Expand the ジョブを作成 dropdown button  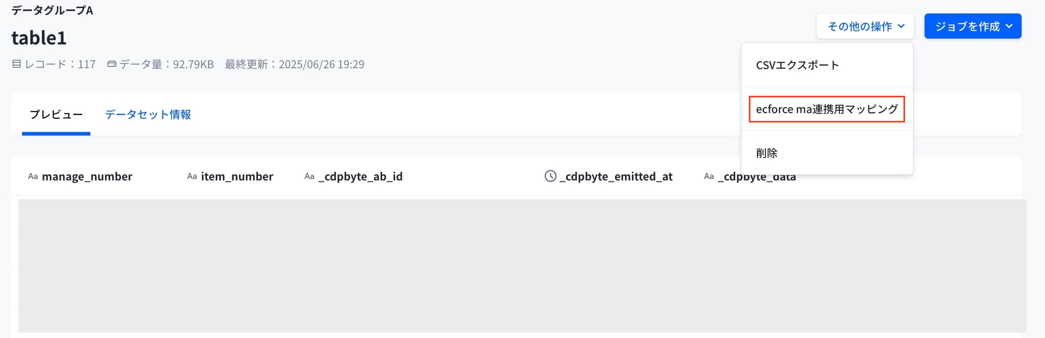[x=973, y=26]
